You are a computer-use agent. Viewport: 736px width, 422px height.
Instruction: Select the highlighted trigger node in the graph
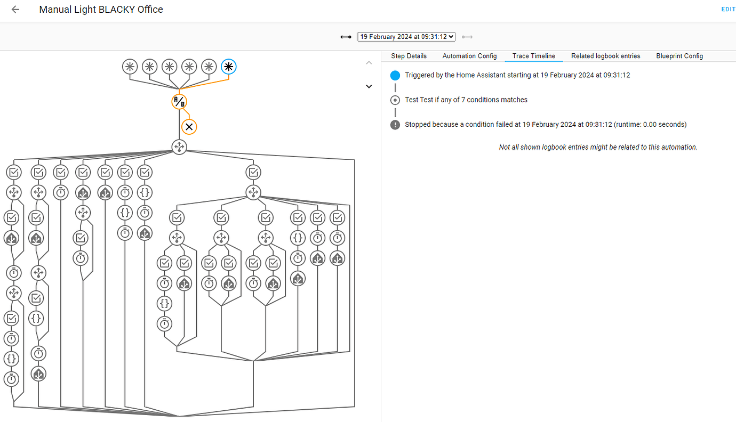coord(228,66)
